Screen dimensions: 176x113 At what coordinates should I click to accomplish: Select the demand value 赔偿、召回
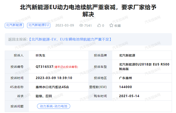coord(44,96)
